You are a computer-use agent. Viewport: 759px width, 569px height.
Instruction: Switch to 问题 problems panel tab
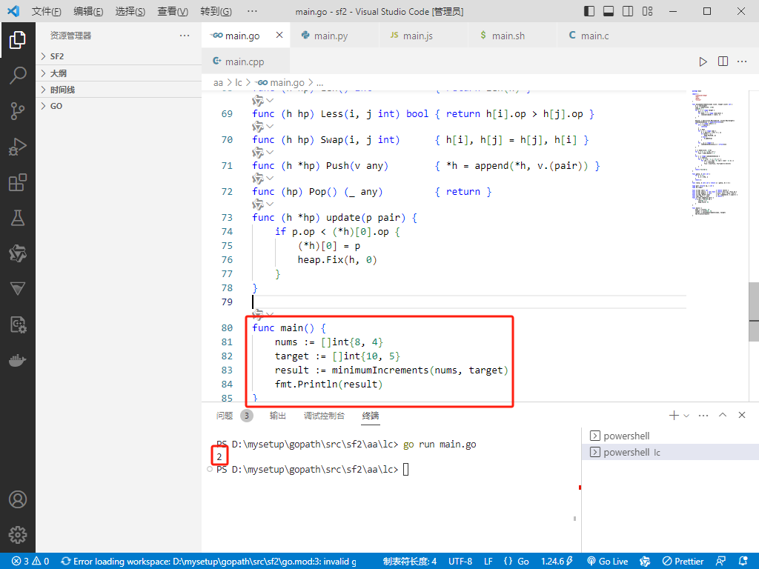pos(224,416)
